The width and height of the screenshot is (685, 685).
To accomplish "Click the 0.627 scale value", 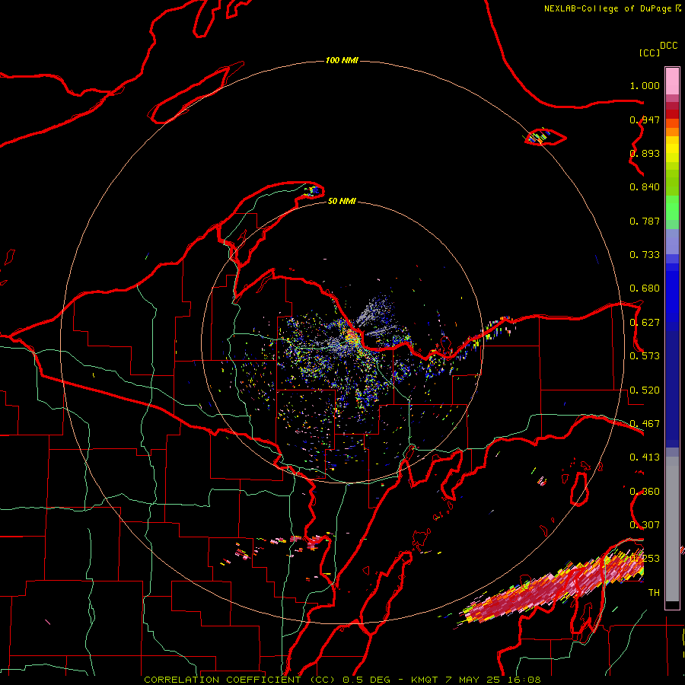I will [x=645, y=323].
